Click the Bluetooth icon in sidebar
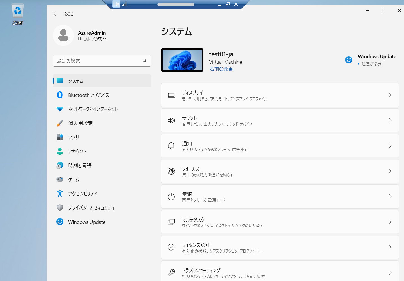The height and width of the screenshot is (281, 404). coord(60,95)
